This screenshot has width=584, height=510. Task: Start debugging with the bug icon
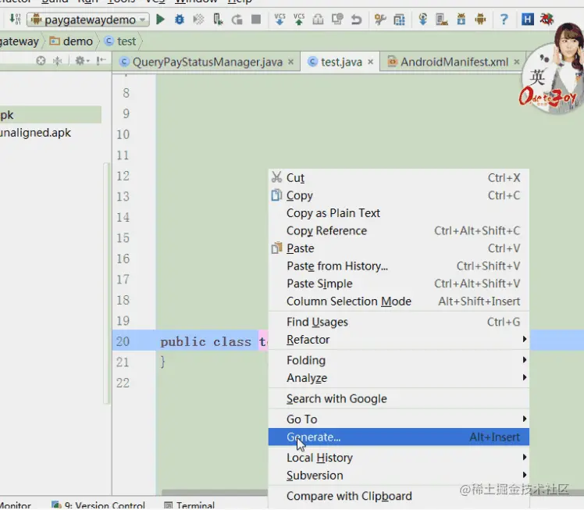point(180,19)
